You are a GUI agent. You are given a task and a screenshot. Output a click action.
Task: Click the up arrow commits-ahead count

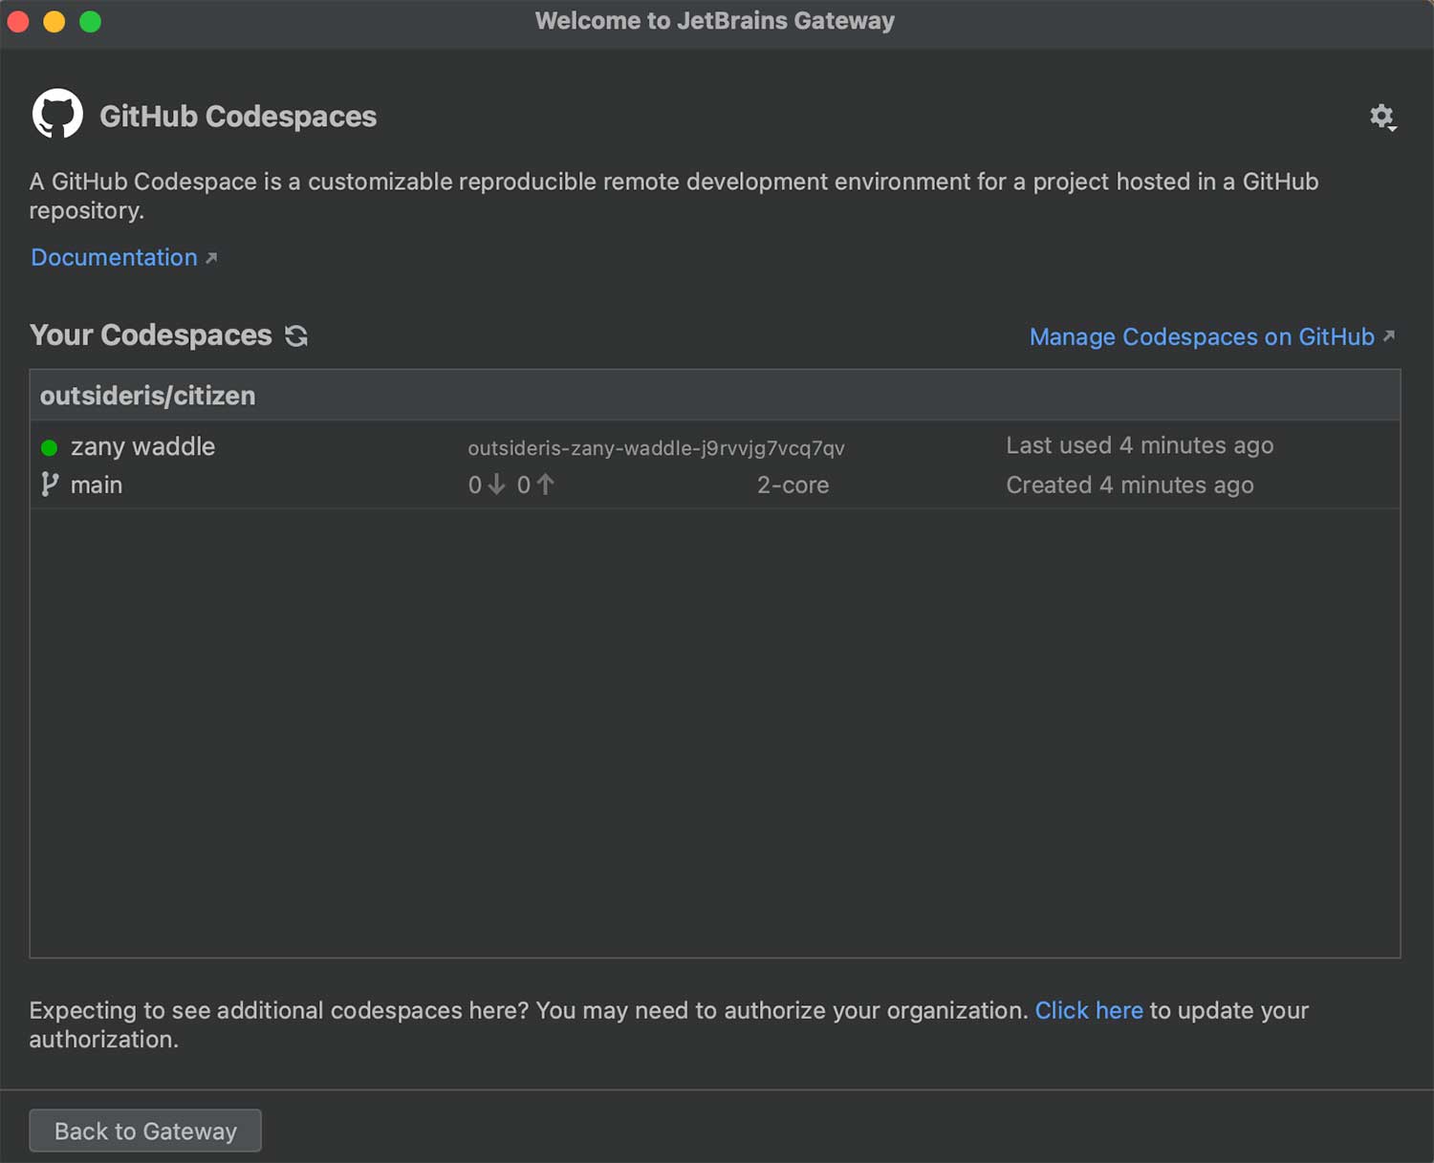(x=535, y=485)
